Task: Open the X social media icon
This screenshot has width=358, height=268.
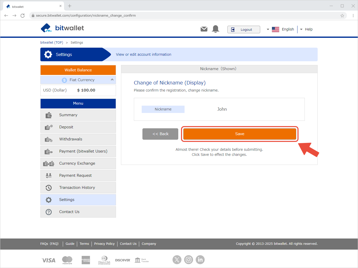Action: pos(177,259)
